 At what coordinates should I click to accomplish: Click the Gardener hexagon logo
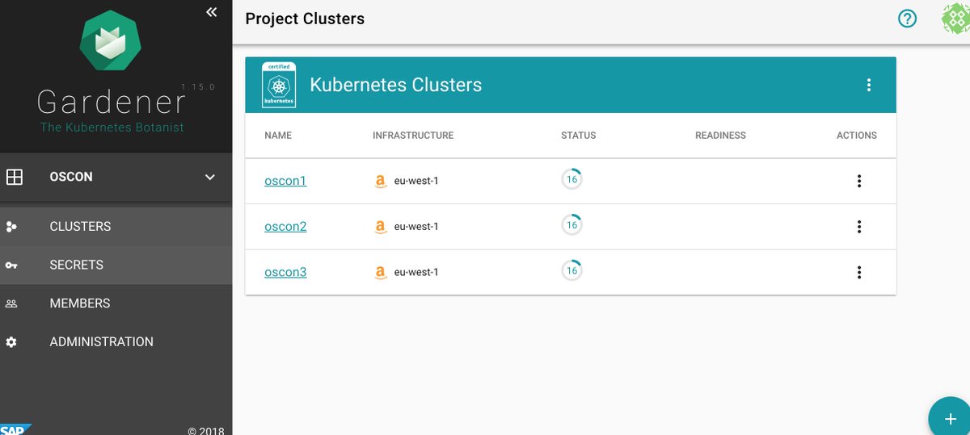tap(111, 42)
